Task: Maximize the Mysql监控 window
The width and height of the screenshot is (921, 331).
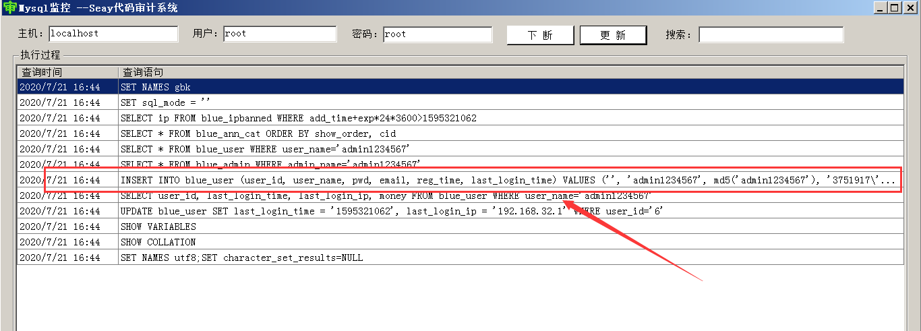Action: tap(894, 7)
